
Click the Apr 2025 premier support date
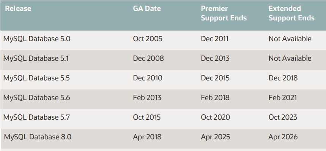click(x=215, y=137)
